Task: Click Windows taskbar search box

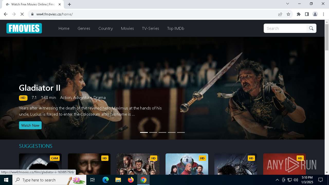Action: coord(49,180)
